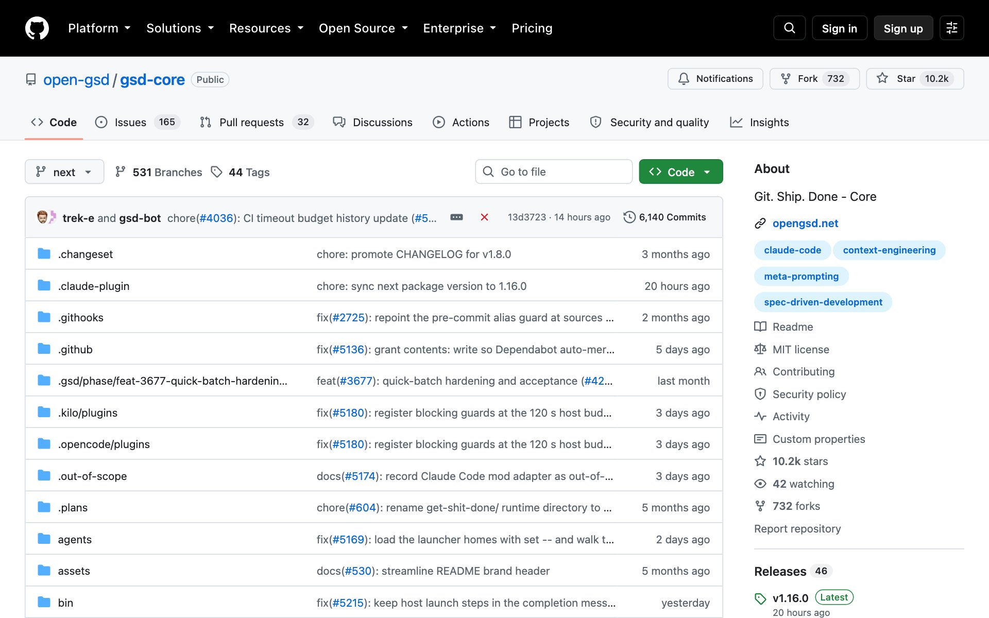Open the search magnifier button
Screen dimensions: 989x618
[789, 28]
